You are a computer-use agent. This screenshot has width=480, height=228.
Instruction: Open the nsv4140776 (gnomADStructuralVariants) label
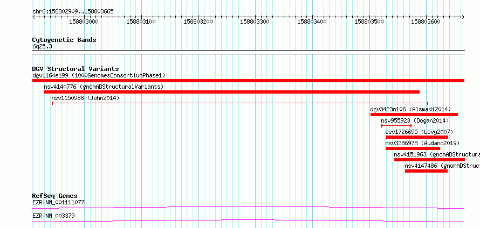[104, 87]
